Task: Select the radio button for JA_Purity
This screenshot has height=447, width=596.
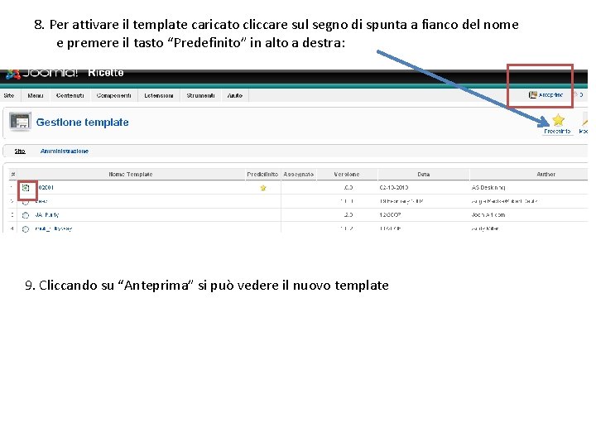Action: [26, 215]
